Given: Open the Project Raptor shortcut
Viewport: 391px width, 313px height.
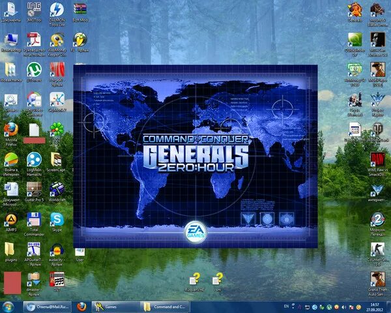Looking at the screenshot, I should pos(377,100).
